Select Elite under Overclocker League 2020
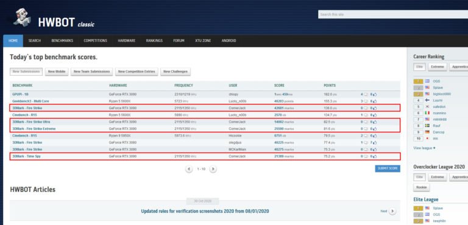This screenshot has width=468, height=225. [x=419, y=177]
